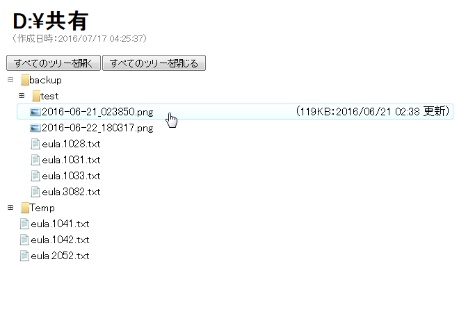This screenshot has width=459, height=321.
Task: Click the すべてのツリーを閉じる button
Action: pyautogui.click(x=154, y=63)
